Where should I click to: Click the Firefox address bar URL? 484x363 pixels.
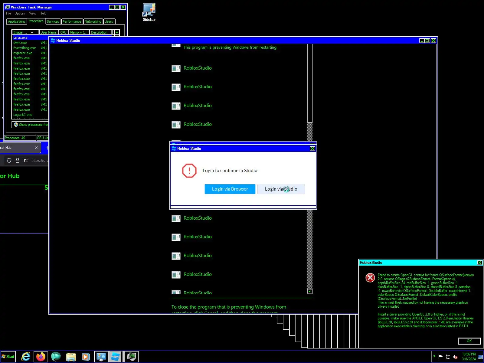(40, 161)
